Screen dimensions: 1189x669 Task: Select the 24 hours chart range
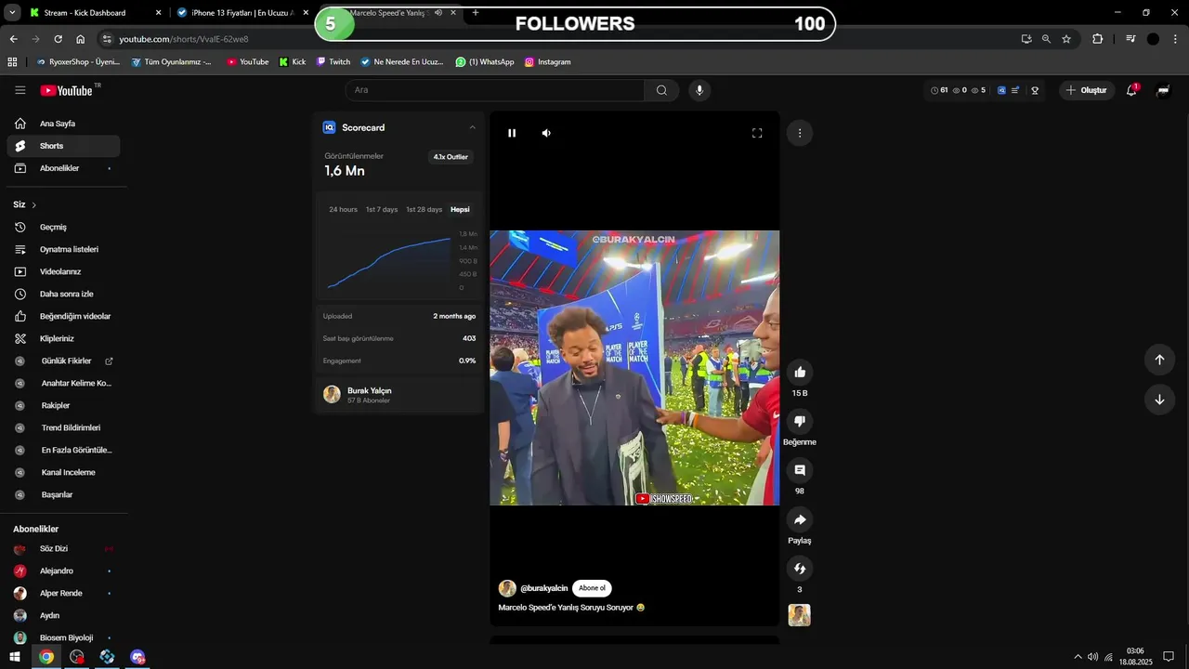tap(343, 209)
